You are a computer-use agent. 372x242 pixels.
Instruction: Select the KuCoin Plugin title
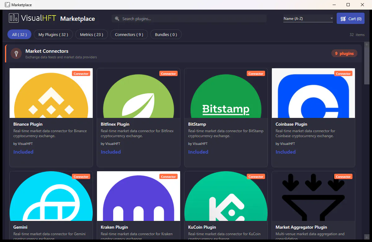tap(202, 227)
